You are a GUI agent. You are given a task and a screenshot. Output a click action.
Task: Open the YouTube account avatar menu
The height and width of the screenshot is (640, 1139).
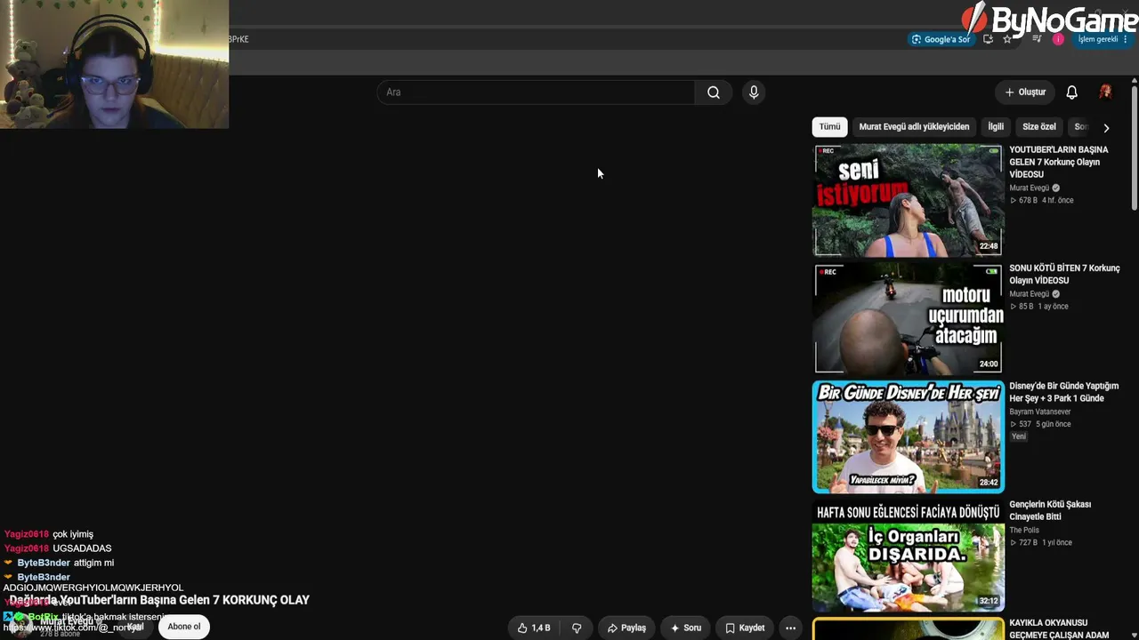pos(1105,92)
